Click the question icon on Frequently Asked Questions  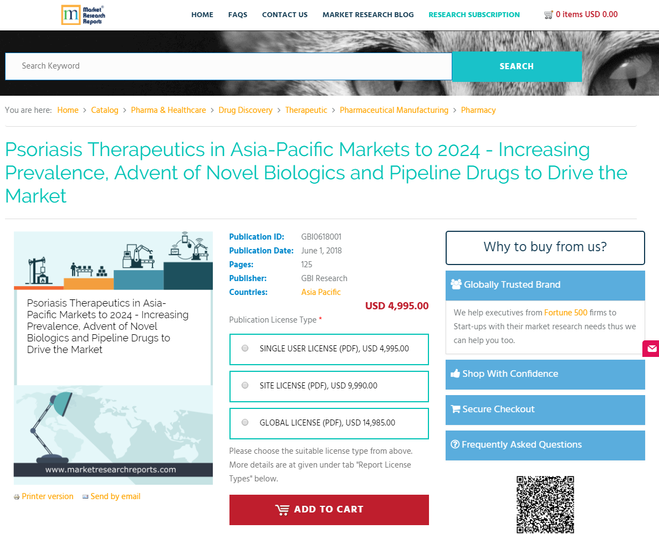(x=455, y=444)
